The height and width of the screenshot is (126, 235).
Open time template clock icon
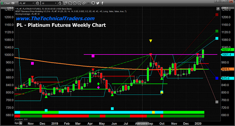tap(60, 3)
